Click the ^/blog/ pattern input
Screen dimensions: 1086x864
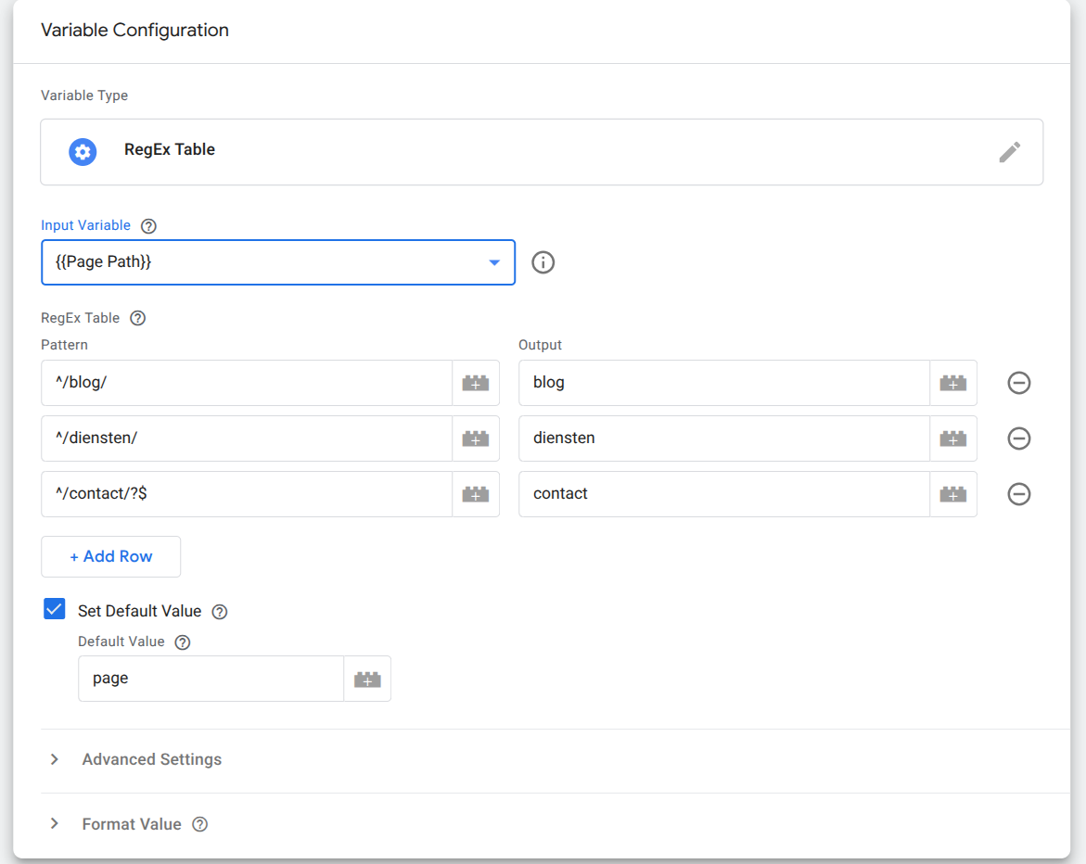click(247, 383)
